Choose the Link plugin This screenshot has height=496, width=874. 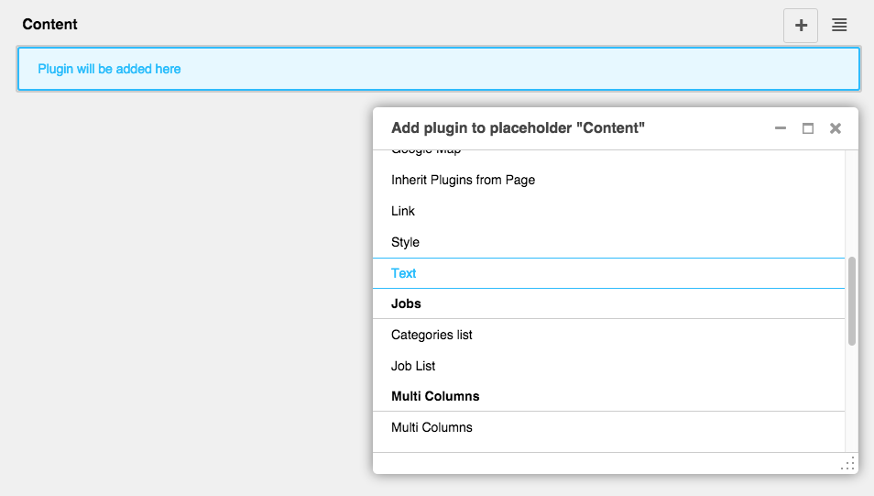[403, 211]
